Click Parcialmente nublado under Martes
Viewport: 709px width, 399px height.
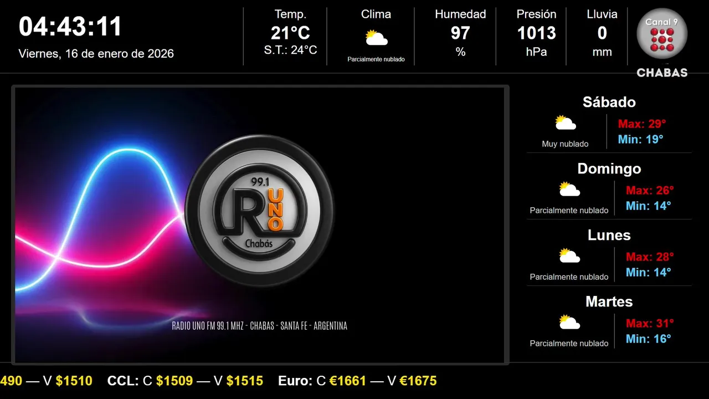pos(569,344)
